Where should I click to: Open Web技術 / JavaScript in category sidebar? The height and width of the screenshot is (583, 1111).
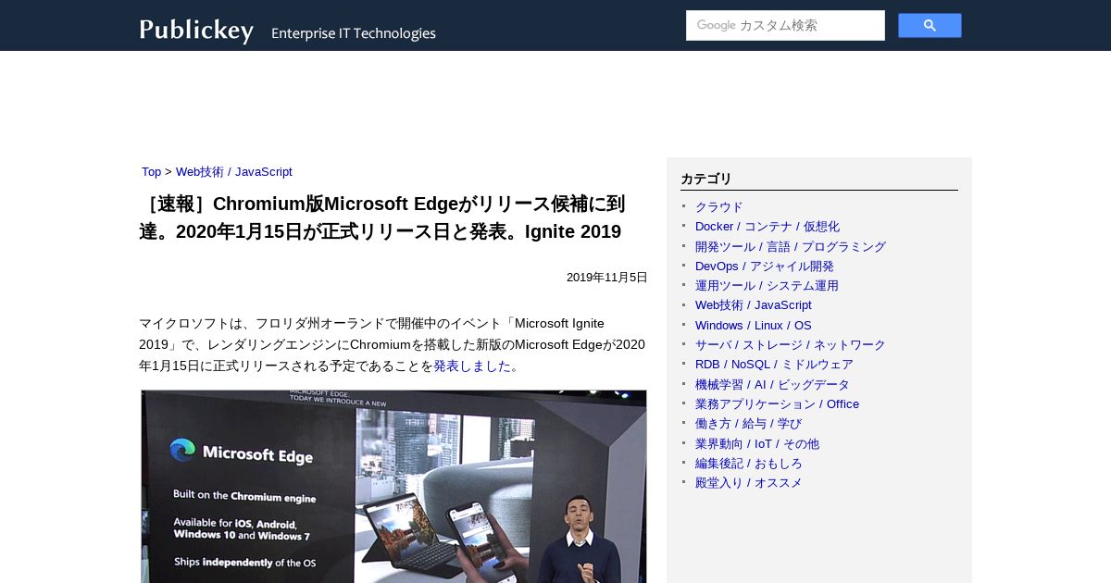(754, 305)
